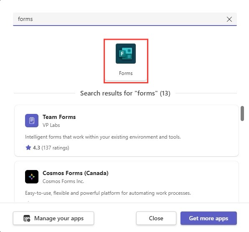249x232 pixels.
Task: Click the Search results for "forms" heading
Action: point(125,93)
